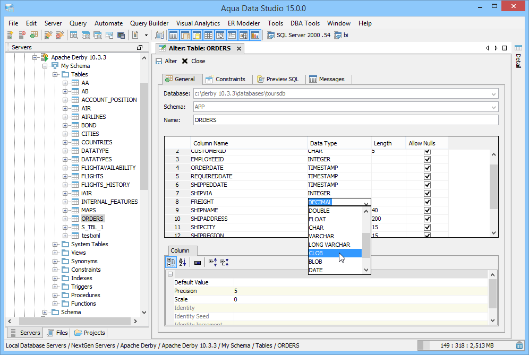Click the orange plug connect icon
Viewport: 529px width, 355px height.
[x=48, y=35]
